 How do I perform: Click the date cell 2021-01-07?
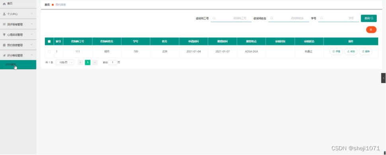pos(222,51)
